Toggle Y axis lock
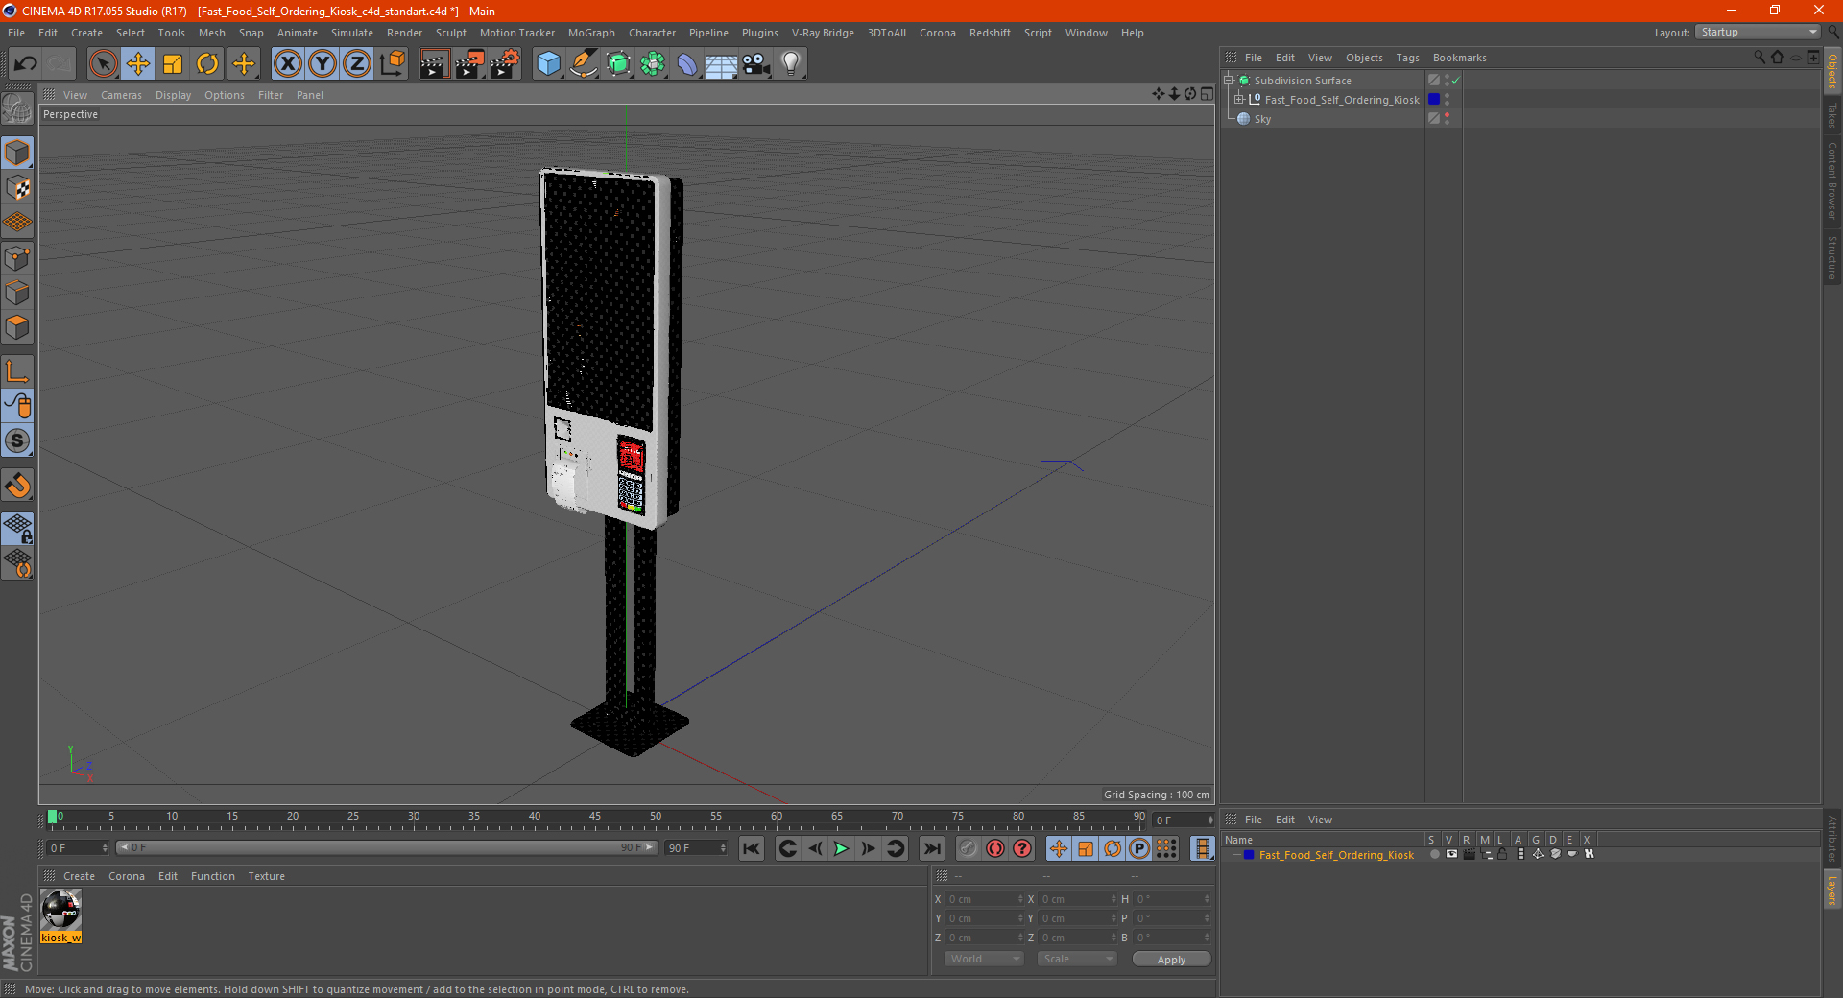1843x998 pixels. coord(323,64)
